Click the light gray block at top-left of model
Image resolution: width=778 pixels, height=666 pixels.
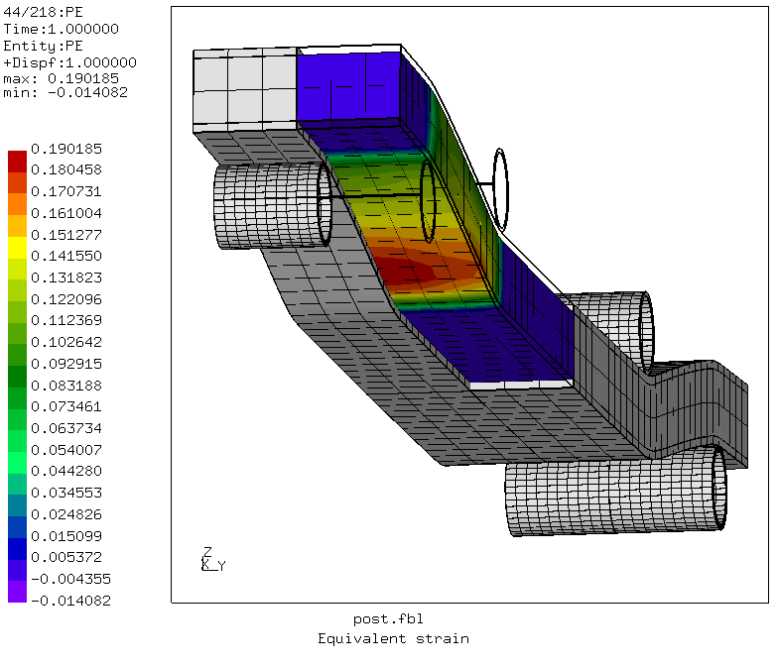point(245,91)
